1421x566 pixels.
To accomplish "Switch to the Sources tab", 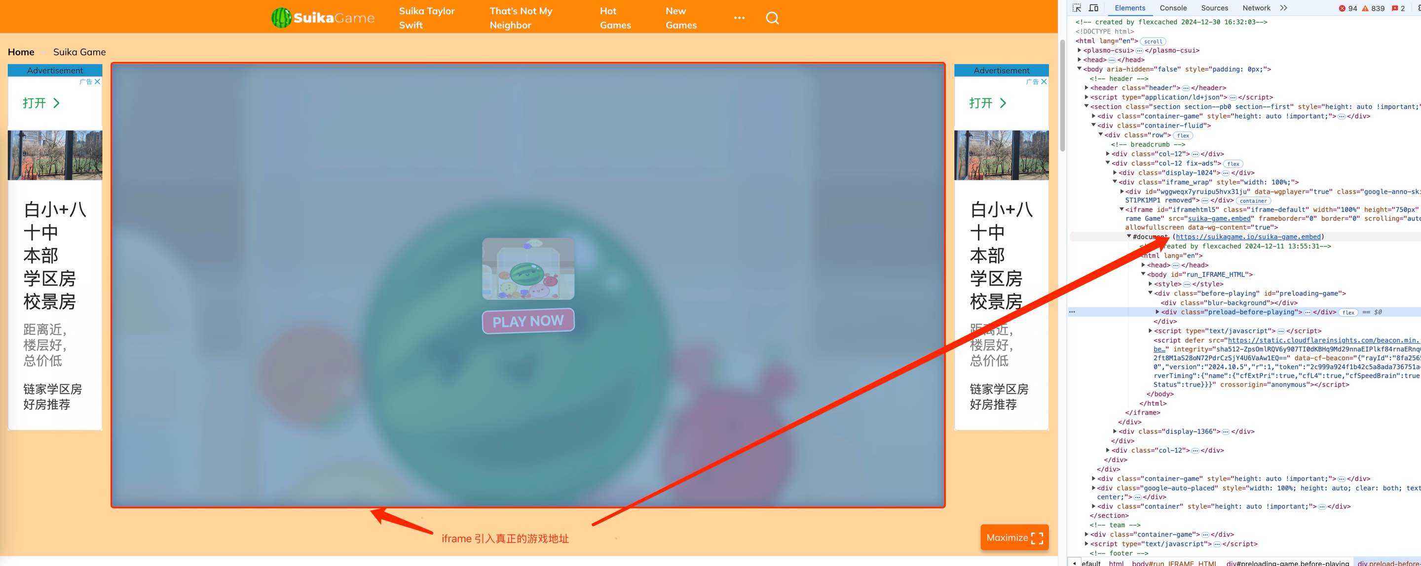I will [1214, 8].
